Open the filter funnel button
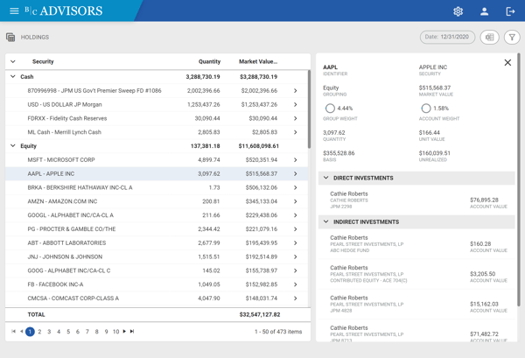 tap(512, 37)
